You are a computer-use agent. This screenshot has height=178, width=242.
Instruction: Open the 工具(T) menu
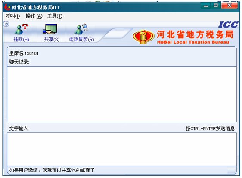point(55,16)
